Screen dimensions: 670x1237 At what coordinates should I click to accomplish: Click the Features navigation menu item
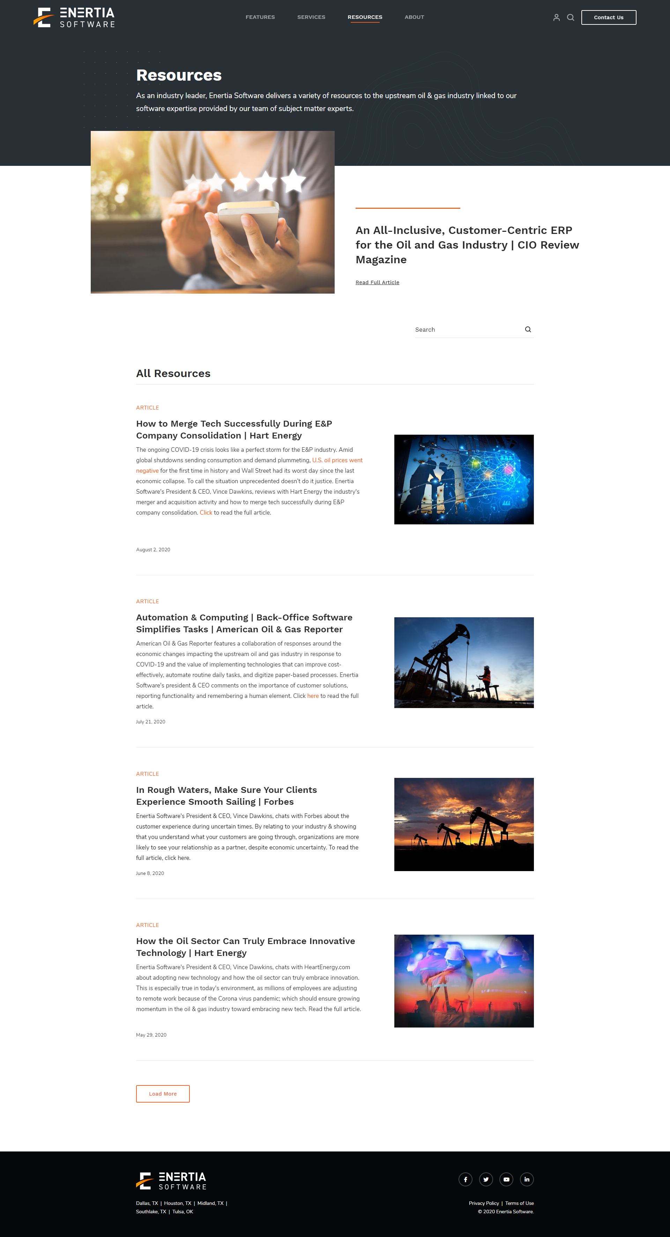click(261, 16)
